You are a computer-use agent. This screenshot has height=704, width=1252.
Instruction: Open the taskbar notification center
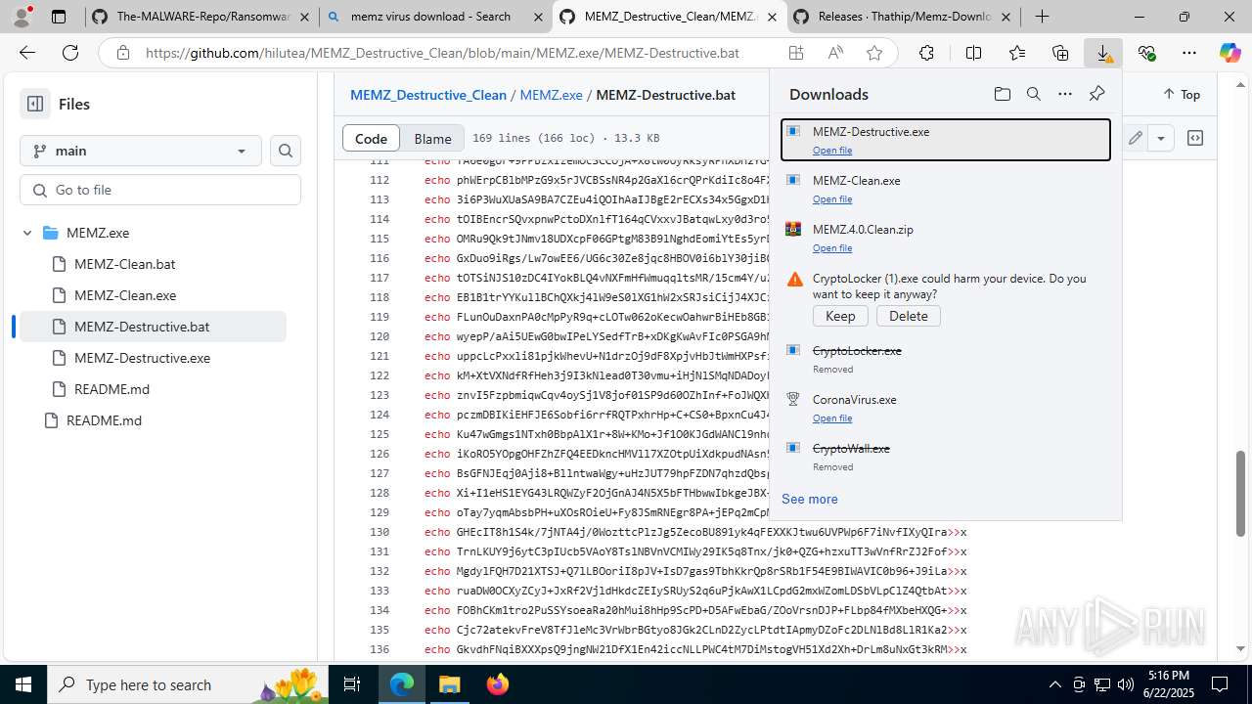(1221, 684)
